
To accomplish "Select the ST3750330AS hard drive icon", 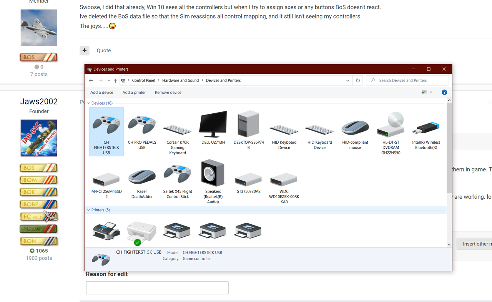I will 248,179.
